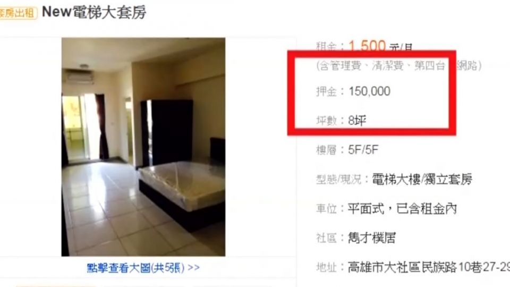The height and width of the screenshot is (287, 510).
Task: Click the 押金 150,000 deposit value
Action: click(370, 91)
